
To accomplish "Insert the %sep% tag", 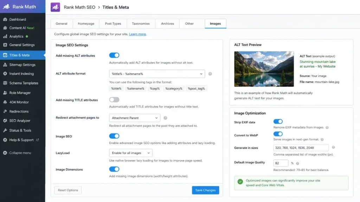I will (155, 89).
